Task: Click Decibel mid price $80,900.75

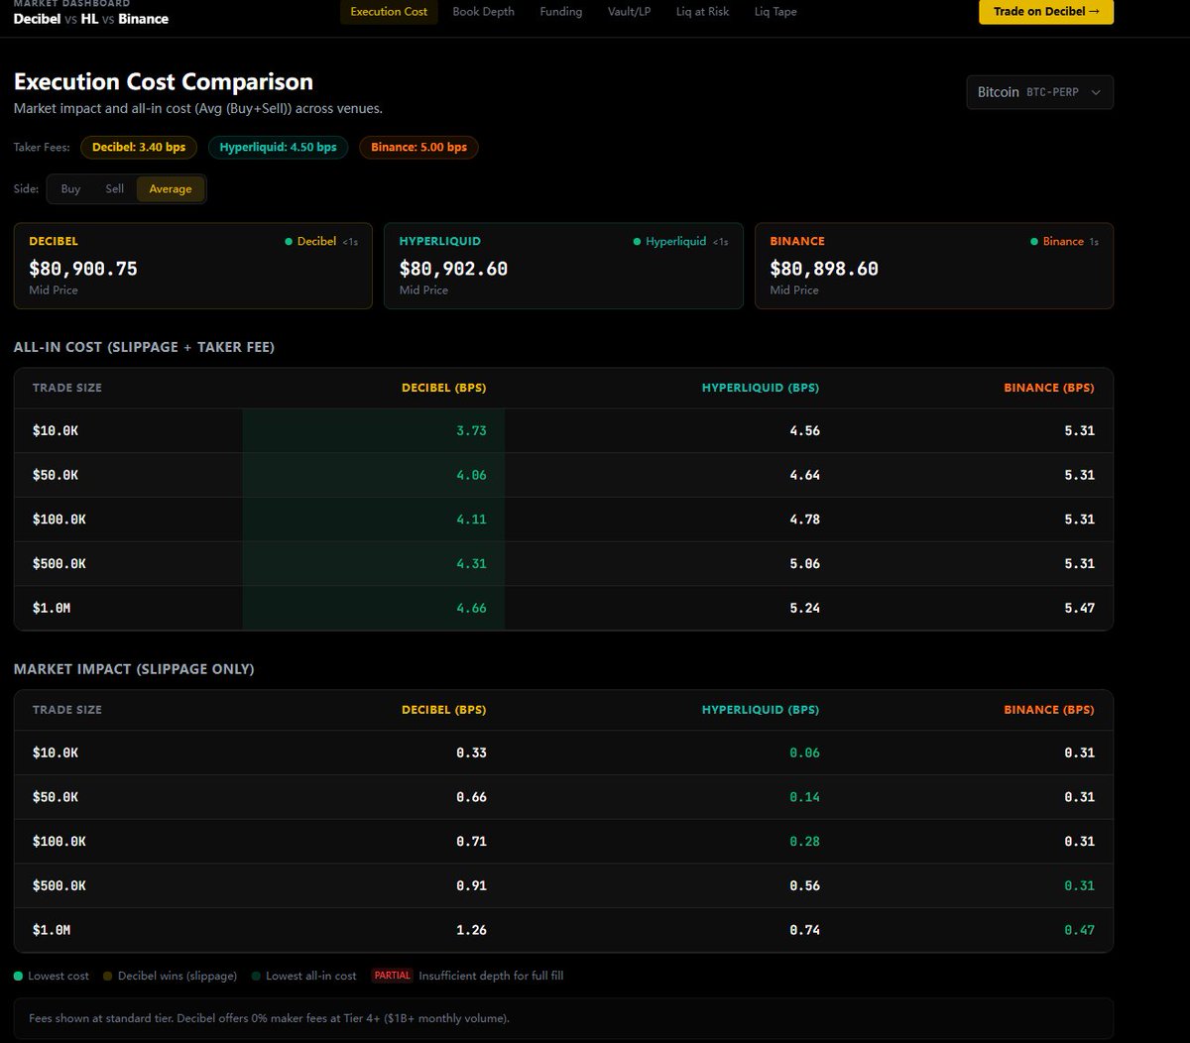Action: pyautogui.click(x=83, y=269)
